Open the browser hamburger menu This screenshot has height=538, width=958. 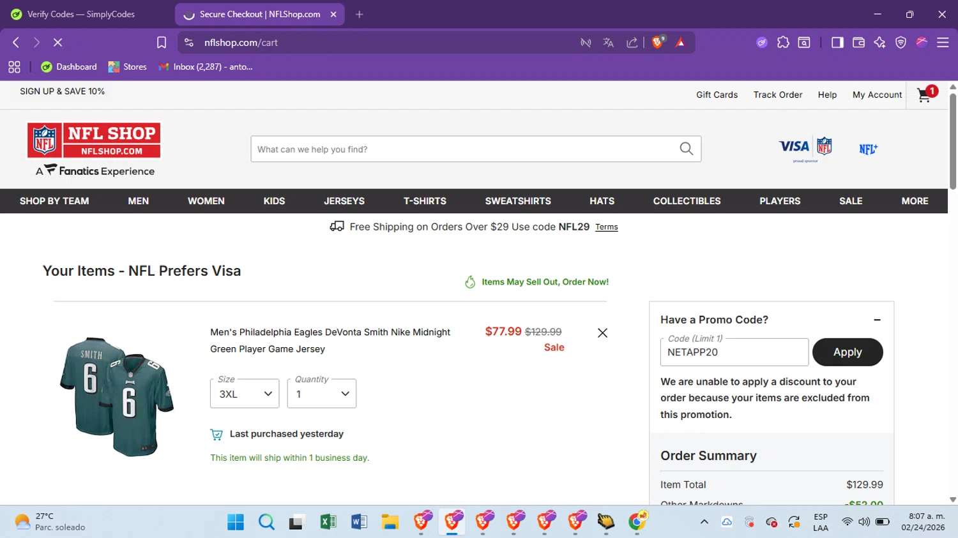943,42
